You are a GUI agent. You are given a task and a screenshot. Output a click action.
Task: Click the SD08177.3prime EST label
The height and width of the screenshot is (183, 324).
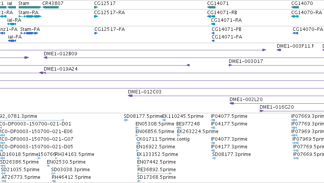[x=231, y=154]
